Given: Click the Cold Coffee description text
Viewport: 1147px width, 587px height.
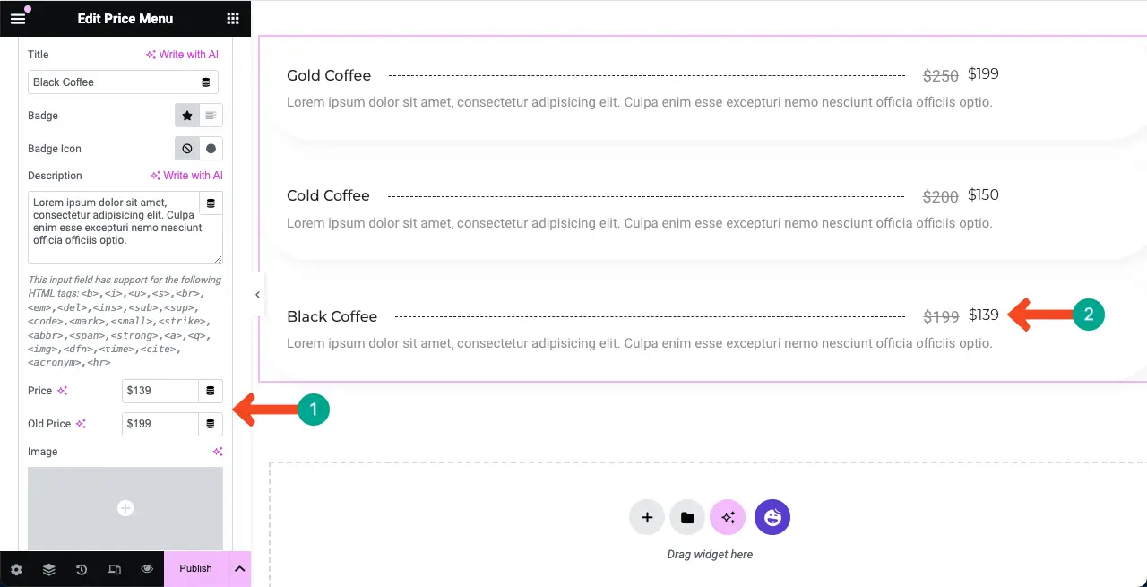Looking at the screenshot, I should click(x=640, y=222).
